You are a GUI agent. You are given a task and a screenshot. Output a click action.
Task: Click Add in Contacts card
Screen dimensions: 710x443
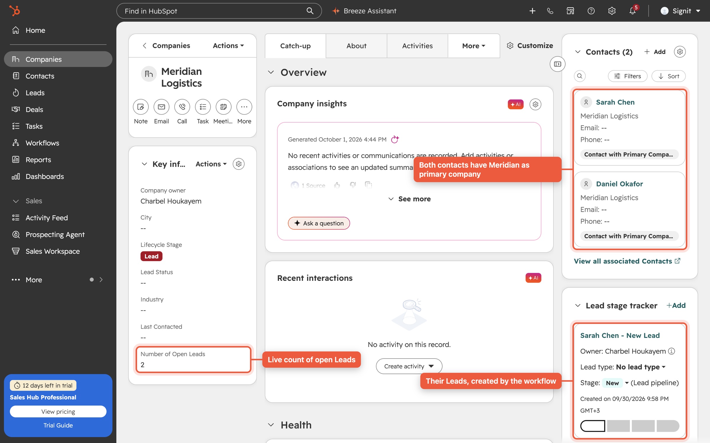(655, 52)
